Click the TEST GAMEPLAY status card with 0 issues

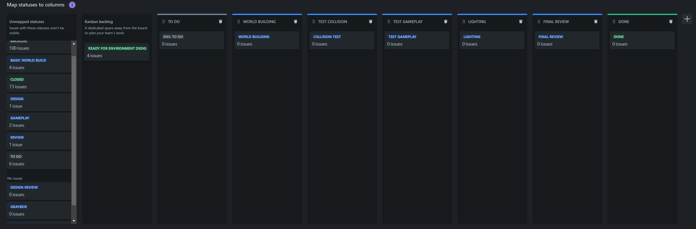[417, 40]
